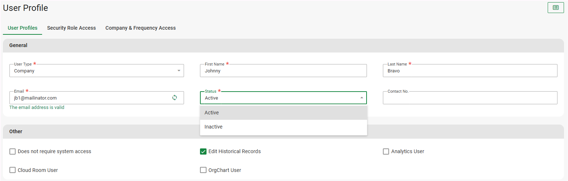Viewport: 568px width, 181px height.
Task: Click the Contact No. input box
Action: click(470, 98)
